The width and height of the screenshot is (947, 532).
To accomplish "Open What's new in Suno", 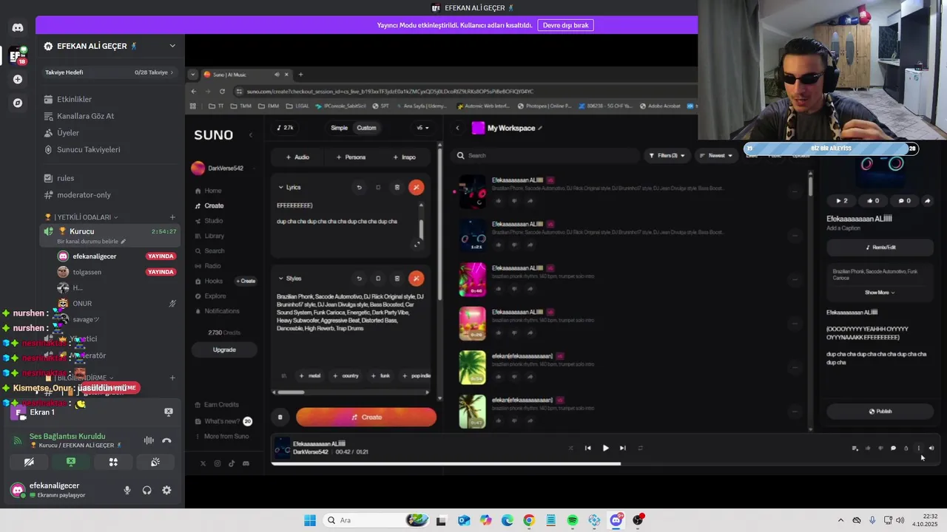I will pos(221,421).
